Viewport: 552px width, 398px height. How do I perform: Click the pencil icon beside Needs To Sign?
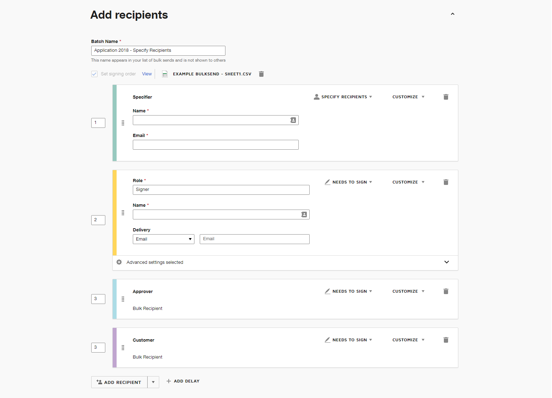[327, 182]
